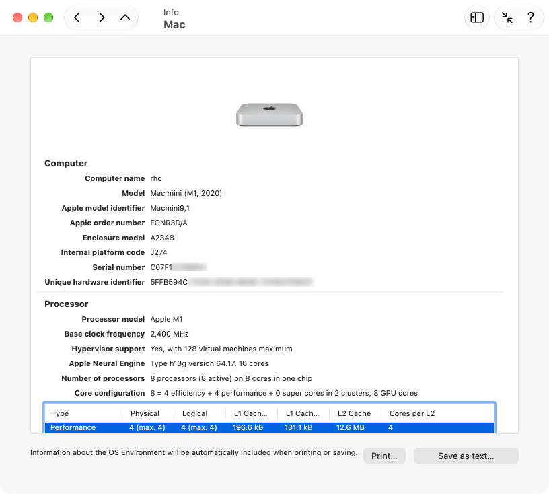
Task: Click the Apple Neural Engine value
Action: 209,363
